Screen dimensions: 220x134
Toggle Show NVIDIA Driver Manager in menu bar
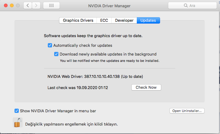click(x=17, y=111)
